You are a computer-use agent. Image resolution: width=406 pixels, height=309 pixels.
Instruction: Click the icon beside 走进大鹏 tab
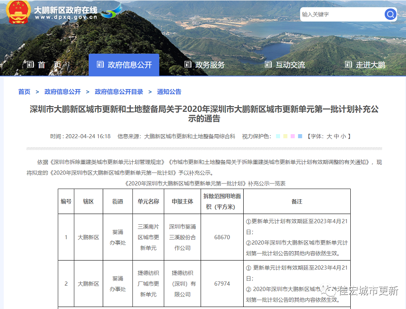pyautogui.click(x=348, y=64)
